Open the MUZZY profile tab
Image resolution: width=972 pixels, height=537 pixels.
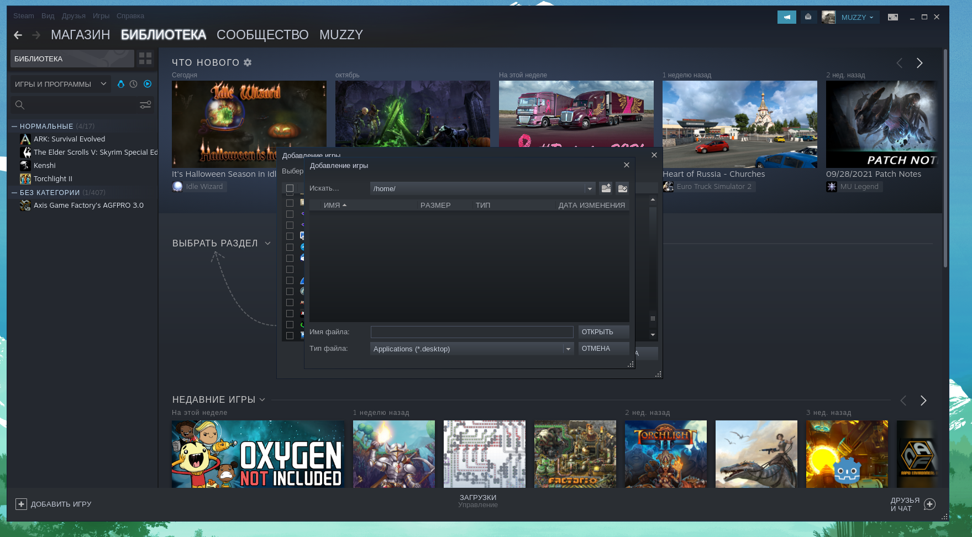[341, 35]
